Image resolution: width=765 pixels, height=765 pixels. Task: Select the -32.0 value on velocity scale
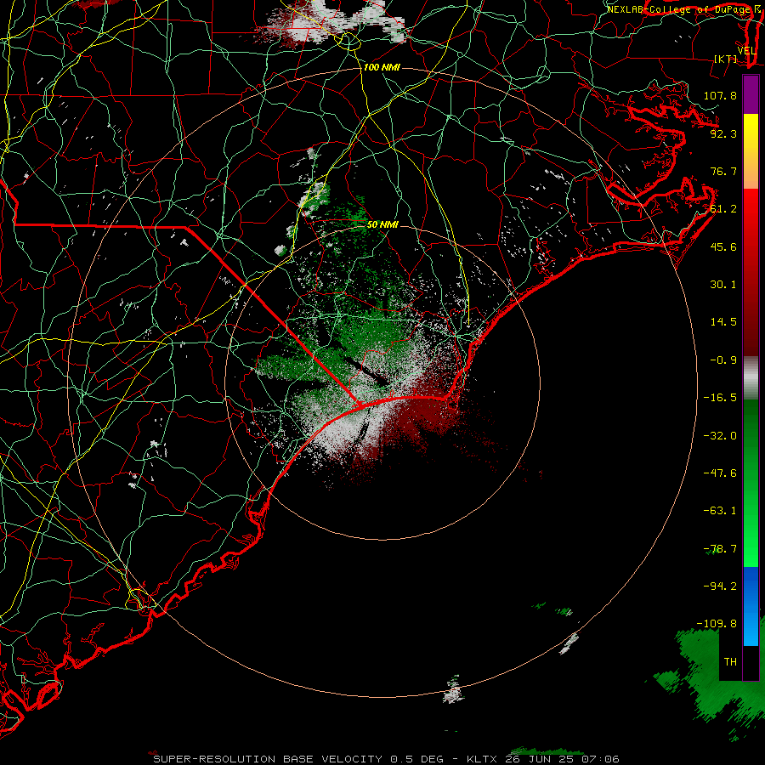[x=720, y=436]
